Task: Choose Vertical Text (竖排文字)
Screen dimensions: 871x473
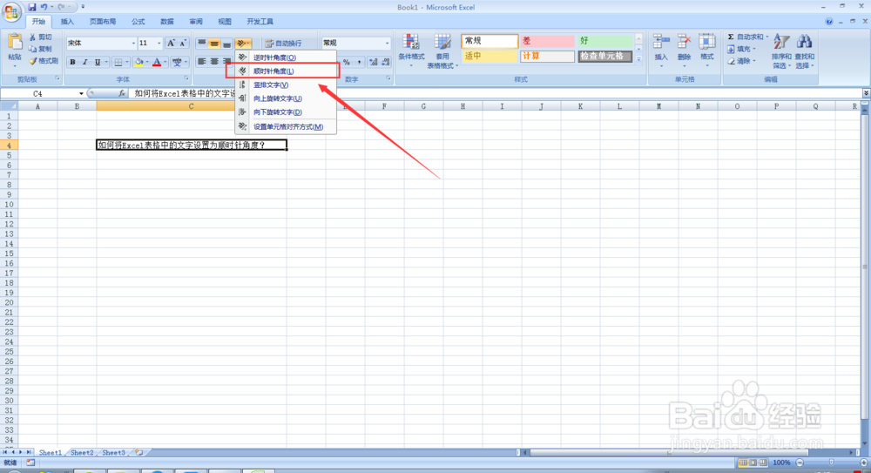Action: pyautogui.click(x=286, y=85)
